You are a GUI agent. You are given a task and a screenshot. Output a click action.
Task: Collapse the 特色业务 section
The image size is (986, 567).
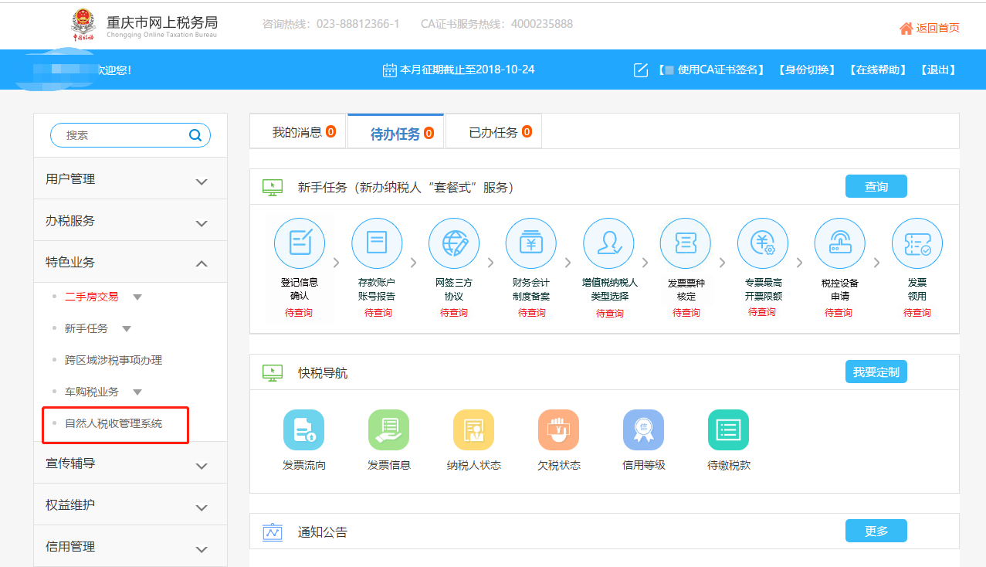(130, 262)
